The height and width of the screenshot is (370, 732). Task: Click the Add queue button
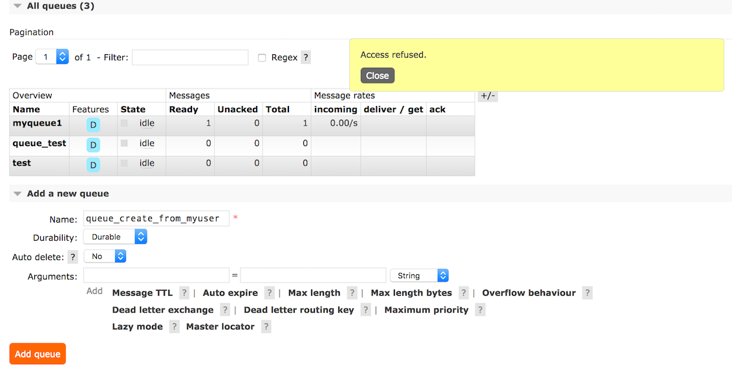pyautogui.click(x=38, y=354)
